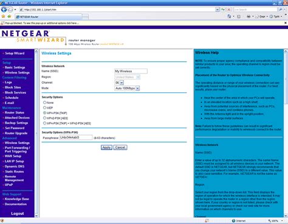The width and height of the screenshot is (288, 224).
Task: Open the Region dropdown
Action: [x=127, y=77]
